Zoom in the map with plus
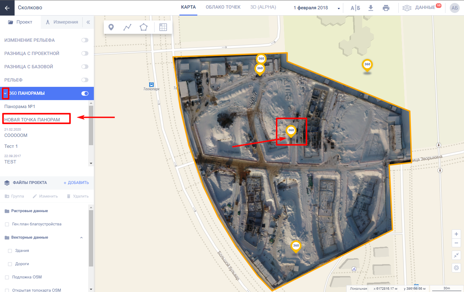The image size is (464, 292). coord(456,234)
